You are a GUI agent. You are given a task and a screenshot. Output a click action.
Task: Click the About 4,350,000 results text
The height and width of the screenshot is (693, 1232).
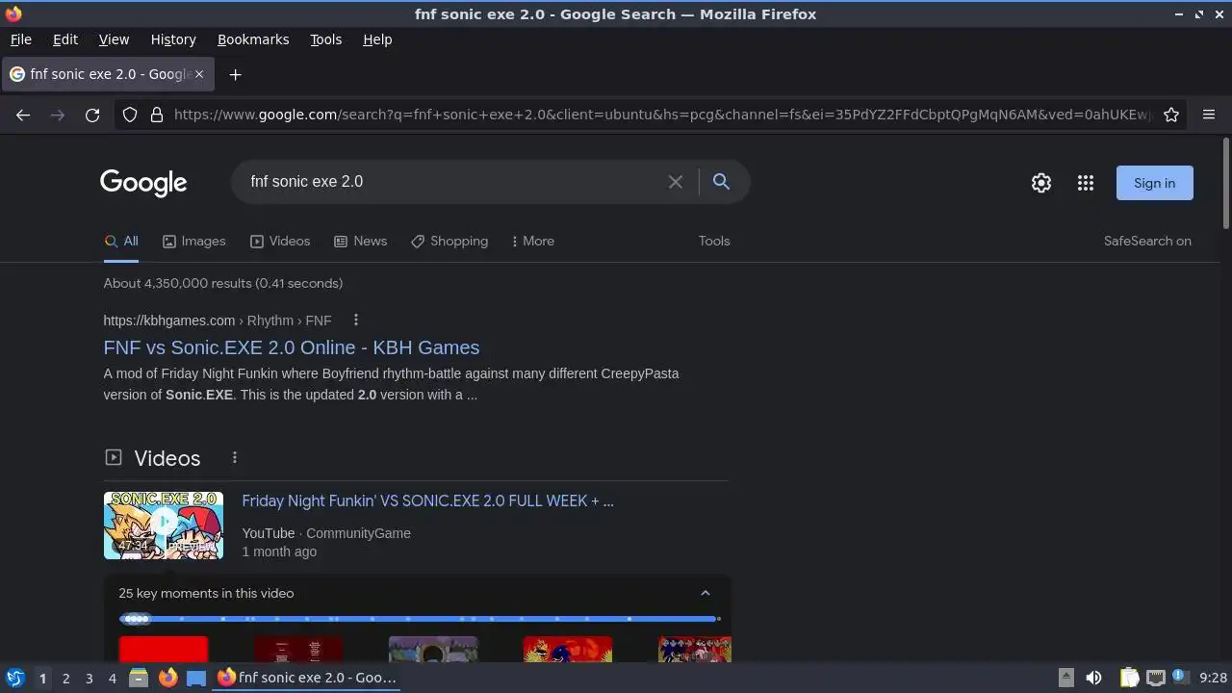click(223, 283)
